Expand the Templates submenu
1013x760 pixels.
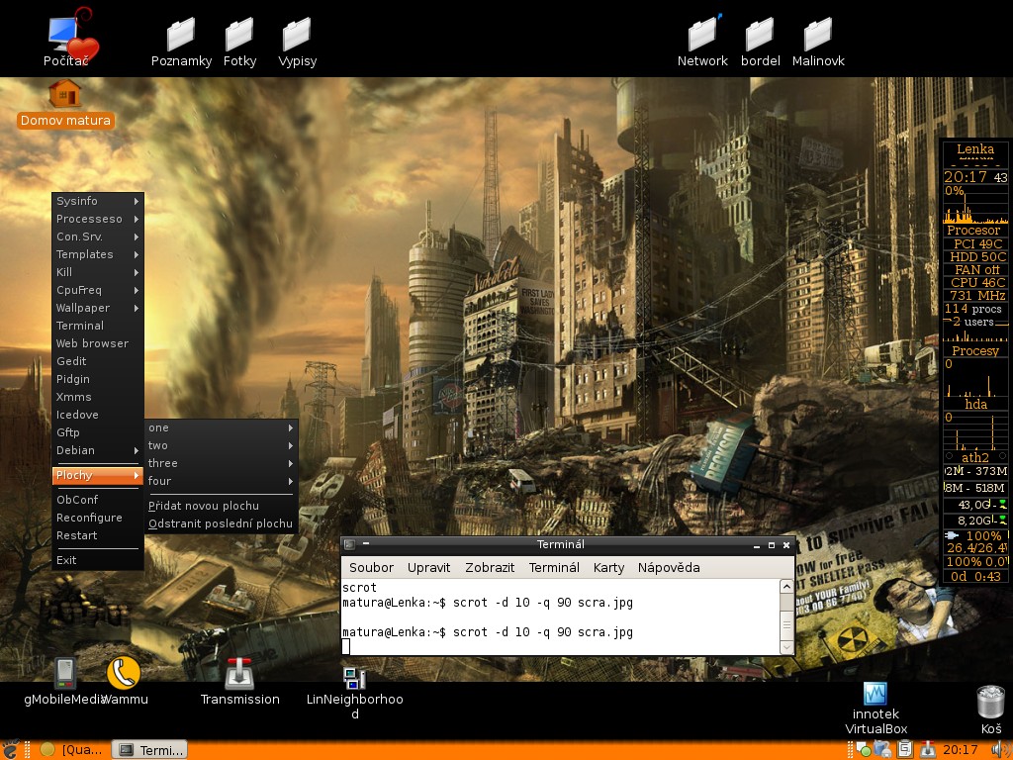pos(98,254)
